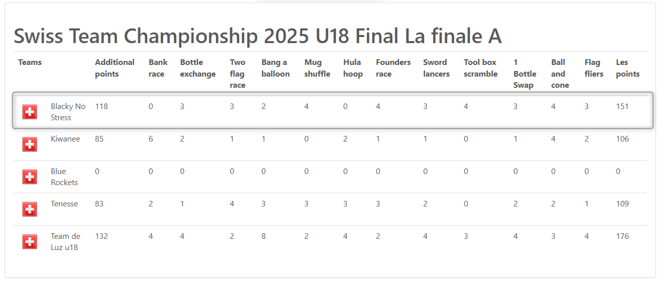Click the Swiss flag icon beside Blacky No Stress
This screenshot has height=282, width=662.
30,112
